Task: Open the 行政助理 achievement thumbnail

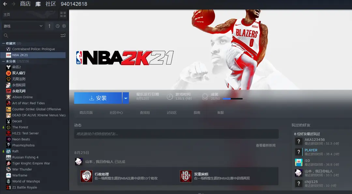Action: point(86,176)
